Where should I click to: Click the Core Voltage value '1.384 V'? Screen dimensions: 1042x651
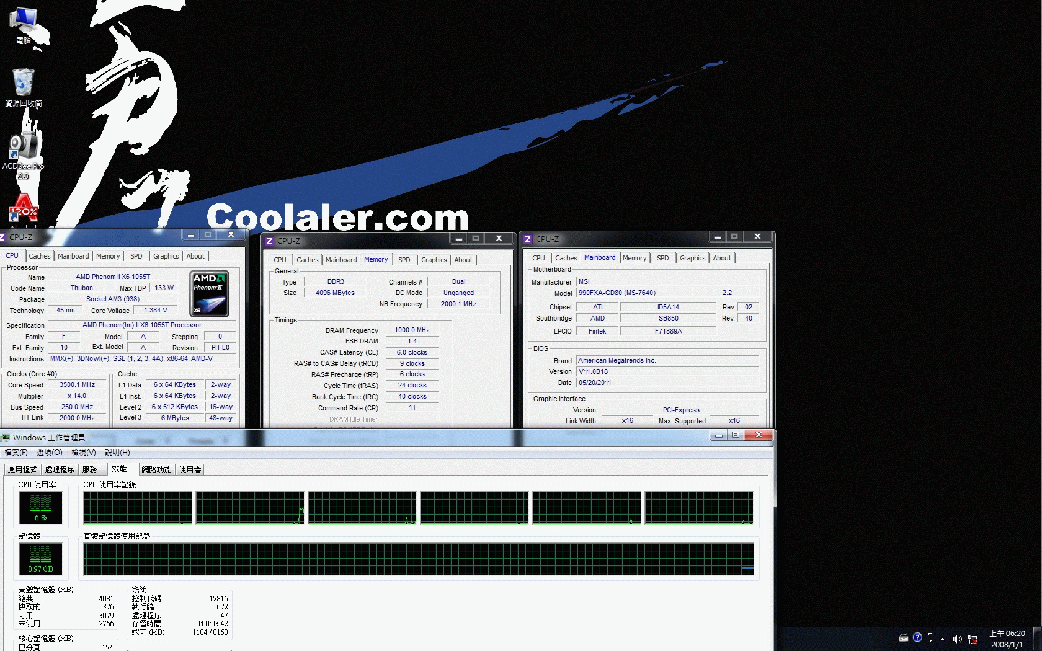pos(156,311)
